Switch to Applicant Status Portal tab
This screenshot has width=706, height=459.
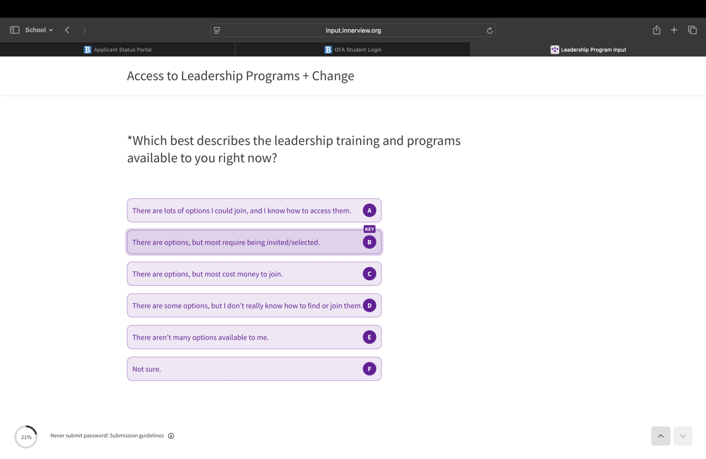pos(117,50)
